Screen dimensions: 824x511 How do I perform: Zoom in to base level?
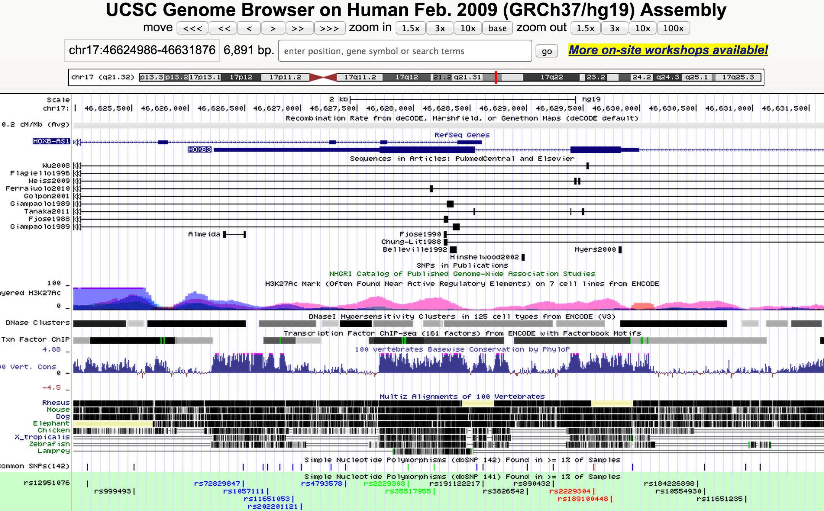[x=497, y=28]
